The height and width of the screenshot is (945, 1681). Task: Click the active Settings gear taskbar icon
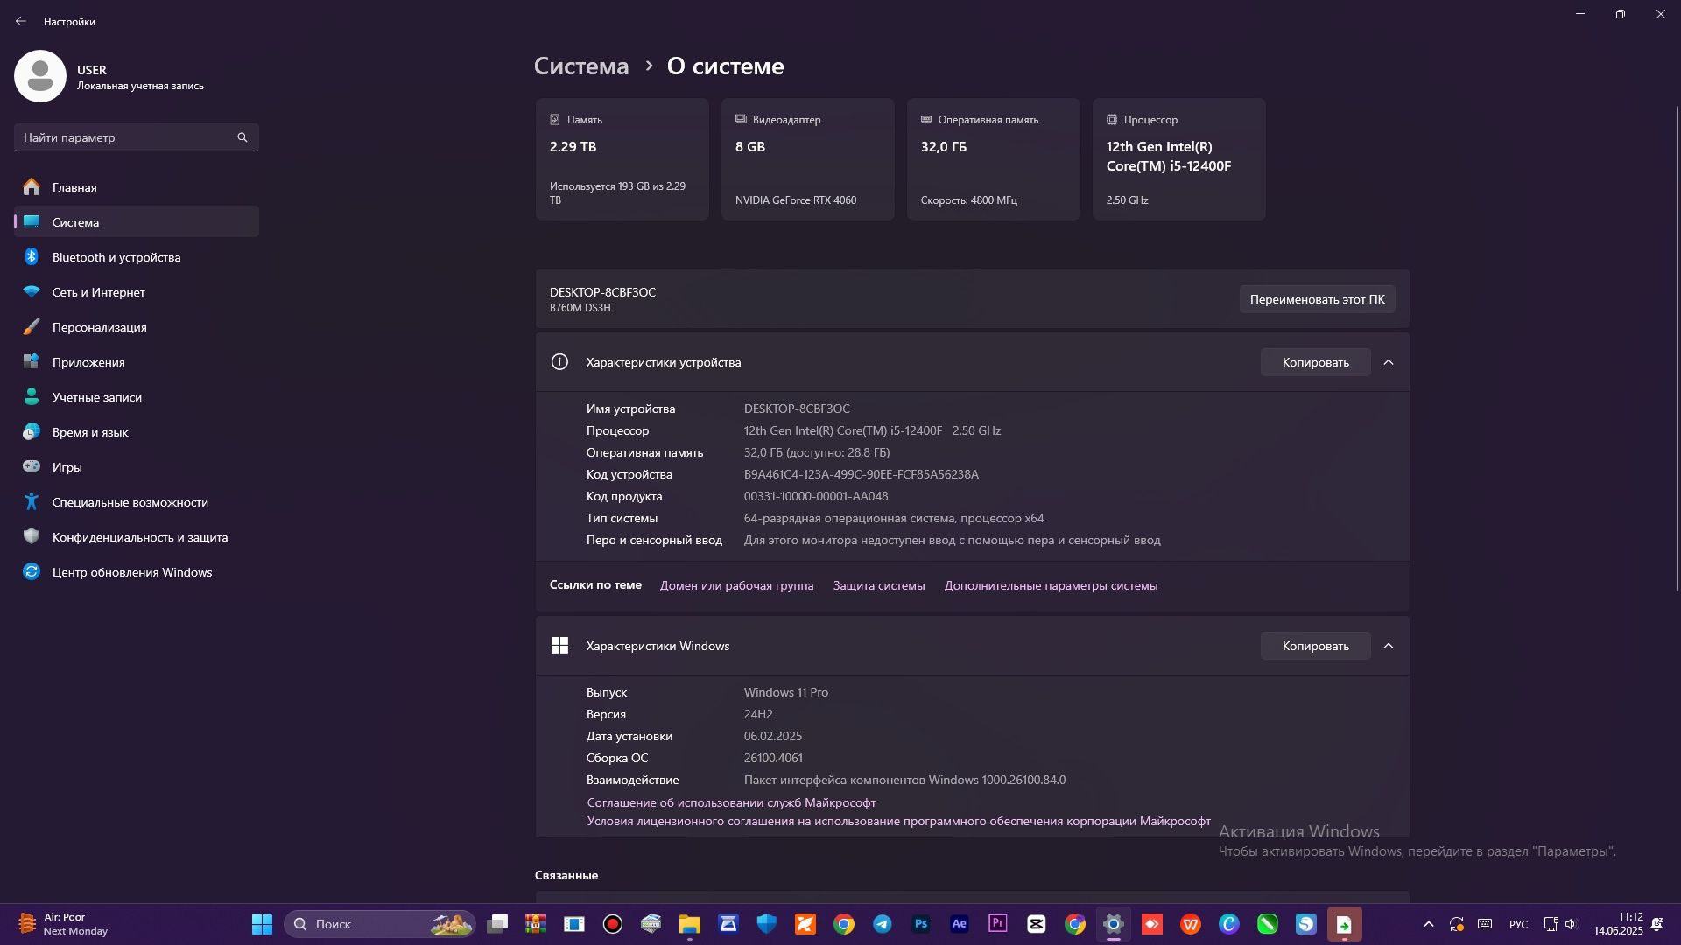[1114, 924]
